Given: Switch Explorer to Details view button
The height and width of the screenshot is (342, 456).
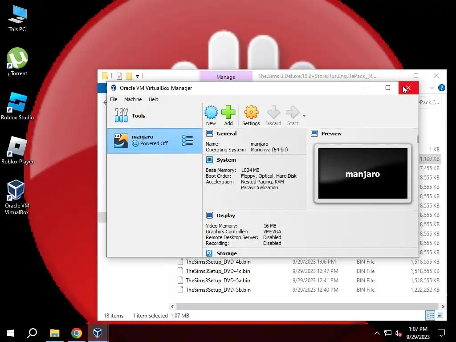Looking at the screenshot, I should (x=430, y=315).
